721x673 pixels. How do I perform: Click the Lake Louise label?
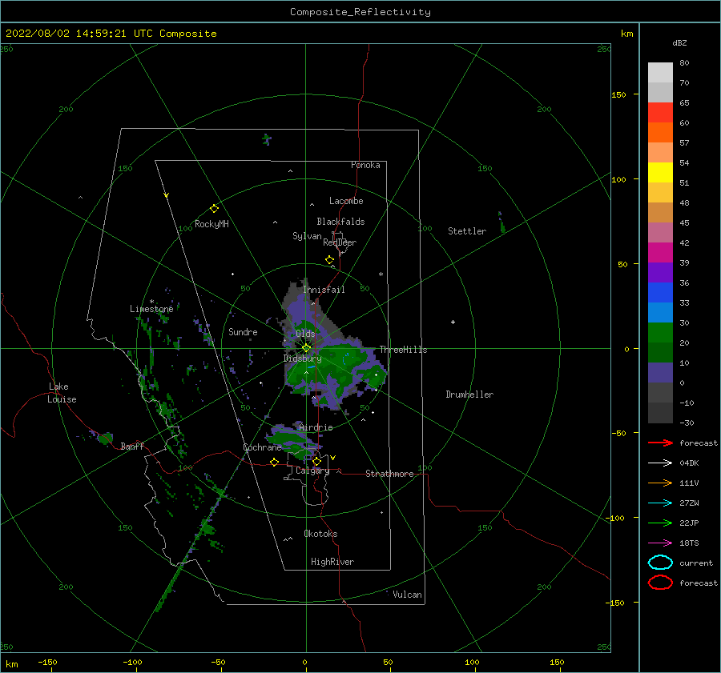coord(62,393)
